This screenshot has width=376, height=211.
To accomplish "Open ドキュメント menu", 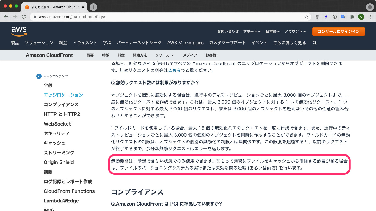I will (x=85, y=43).
